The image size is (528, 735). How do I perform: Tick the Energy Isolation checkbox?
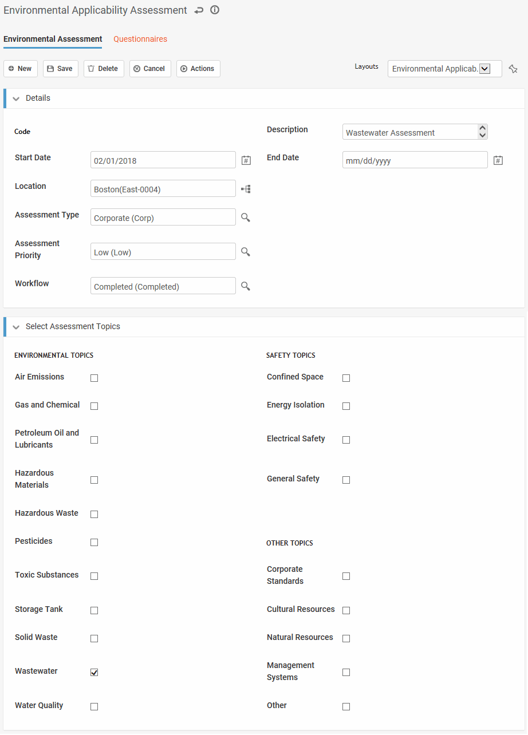click(x=346, y=406)
